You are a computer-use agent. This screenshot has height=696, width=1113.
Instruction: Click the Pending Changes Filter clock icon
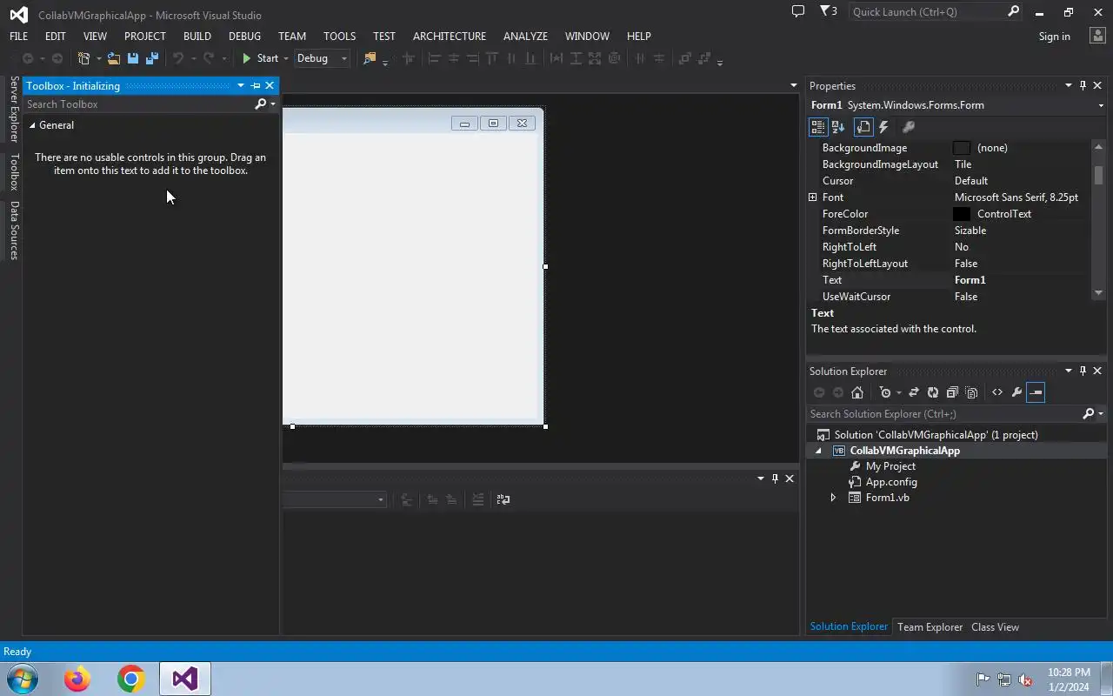(x=885, y=392)
